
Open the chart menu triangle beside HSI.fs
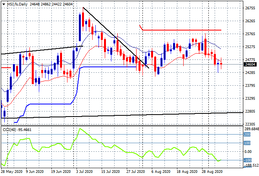(x=4, y=4)
